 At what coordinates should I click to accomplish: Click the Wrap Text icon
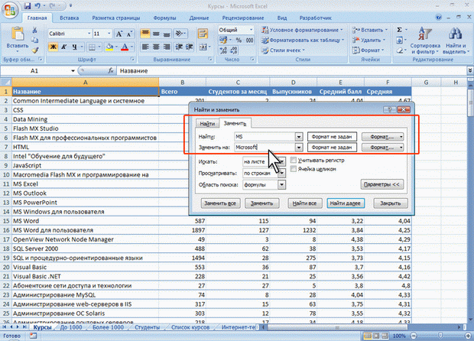(203, 33)
